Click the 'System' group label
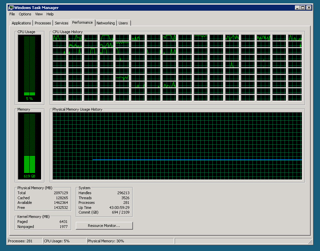The height and width of the screenshot is (251, 320). pos(84,188)
